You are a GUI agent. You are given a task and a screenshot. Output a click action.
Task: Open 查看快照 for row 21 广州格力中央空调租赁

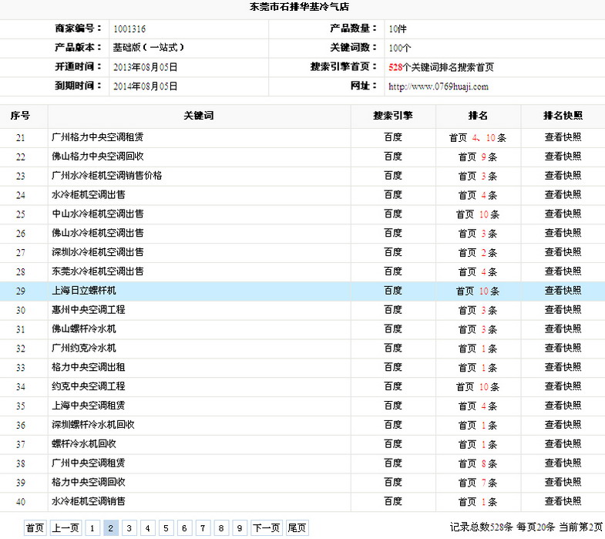click(x=563, y=137)
